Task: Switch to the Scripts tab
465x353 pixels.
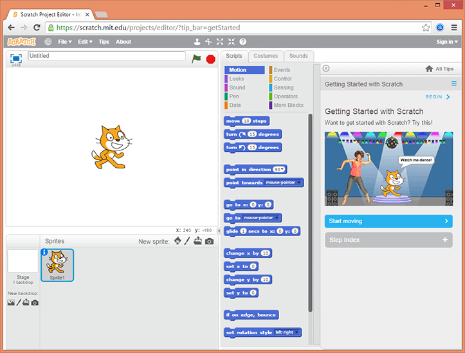Action: click(x=233, y=56)
